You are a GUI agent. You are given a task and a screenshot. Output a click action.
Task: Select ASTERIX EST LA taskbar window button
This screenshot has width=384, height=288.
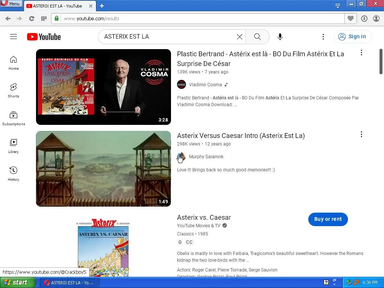coord(69,283)
